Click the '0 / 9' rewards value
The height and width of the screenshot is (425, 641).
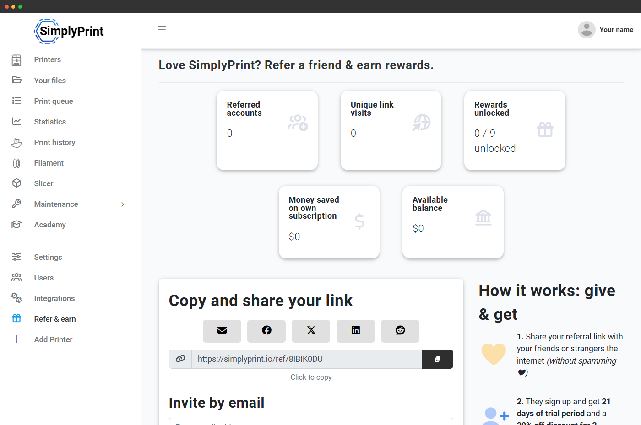pyautogui.click(x=485, y=133)
